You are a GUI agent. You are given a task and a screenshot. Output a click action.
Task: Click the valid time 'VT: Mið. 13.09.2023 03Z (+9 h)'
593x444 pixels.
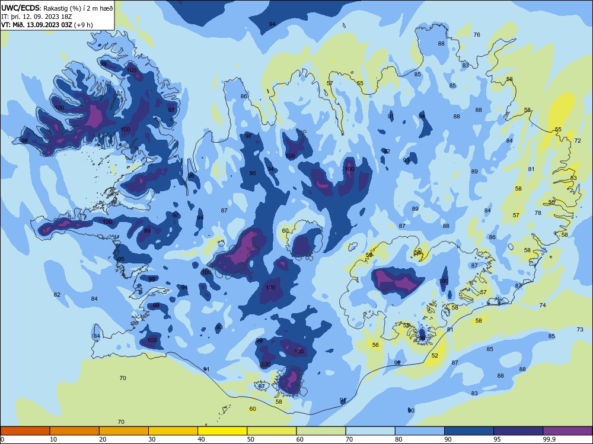click(x=47, y=25)
